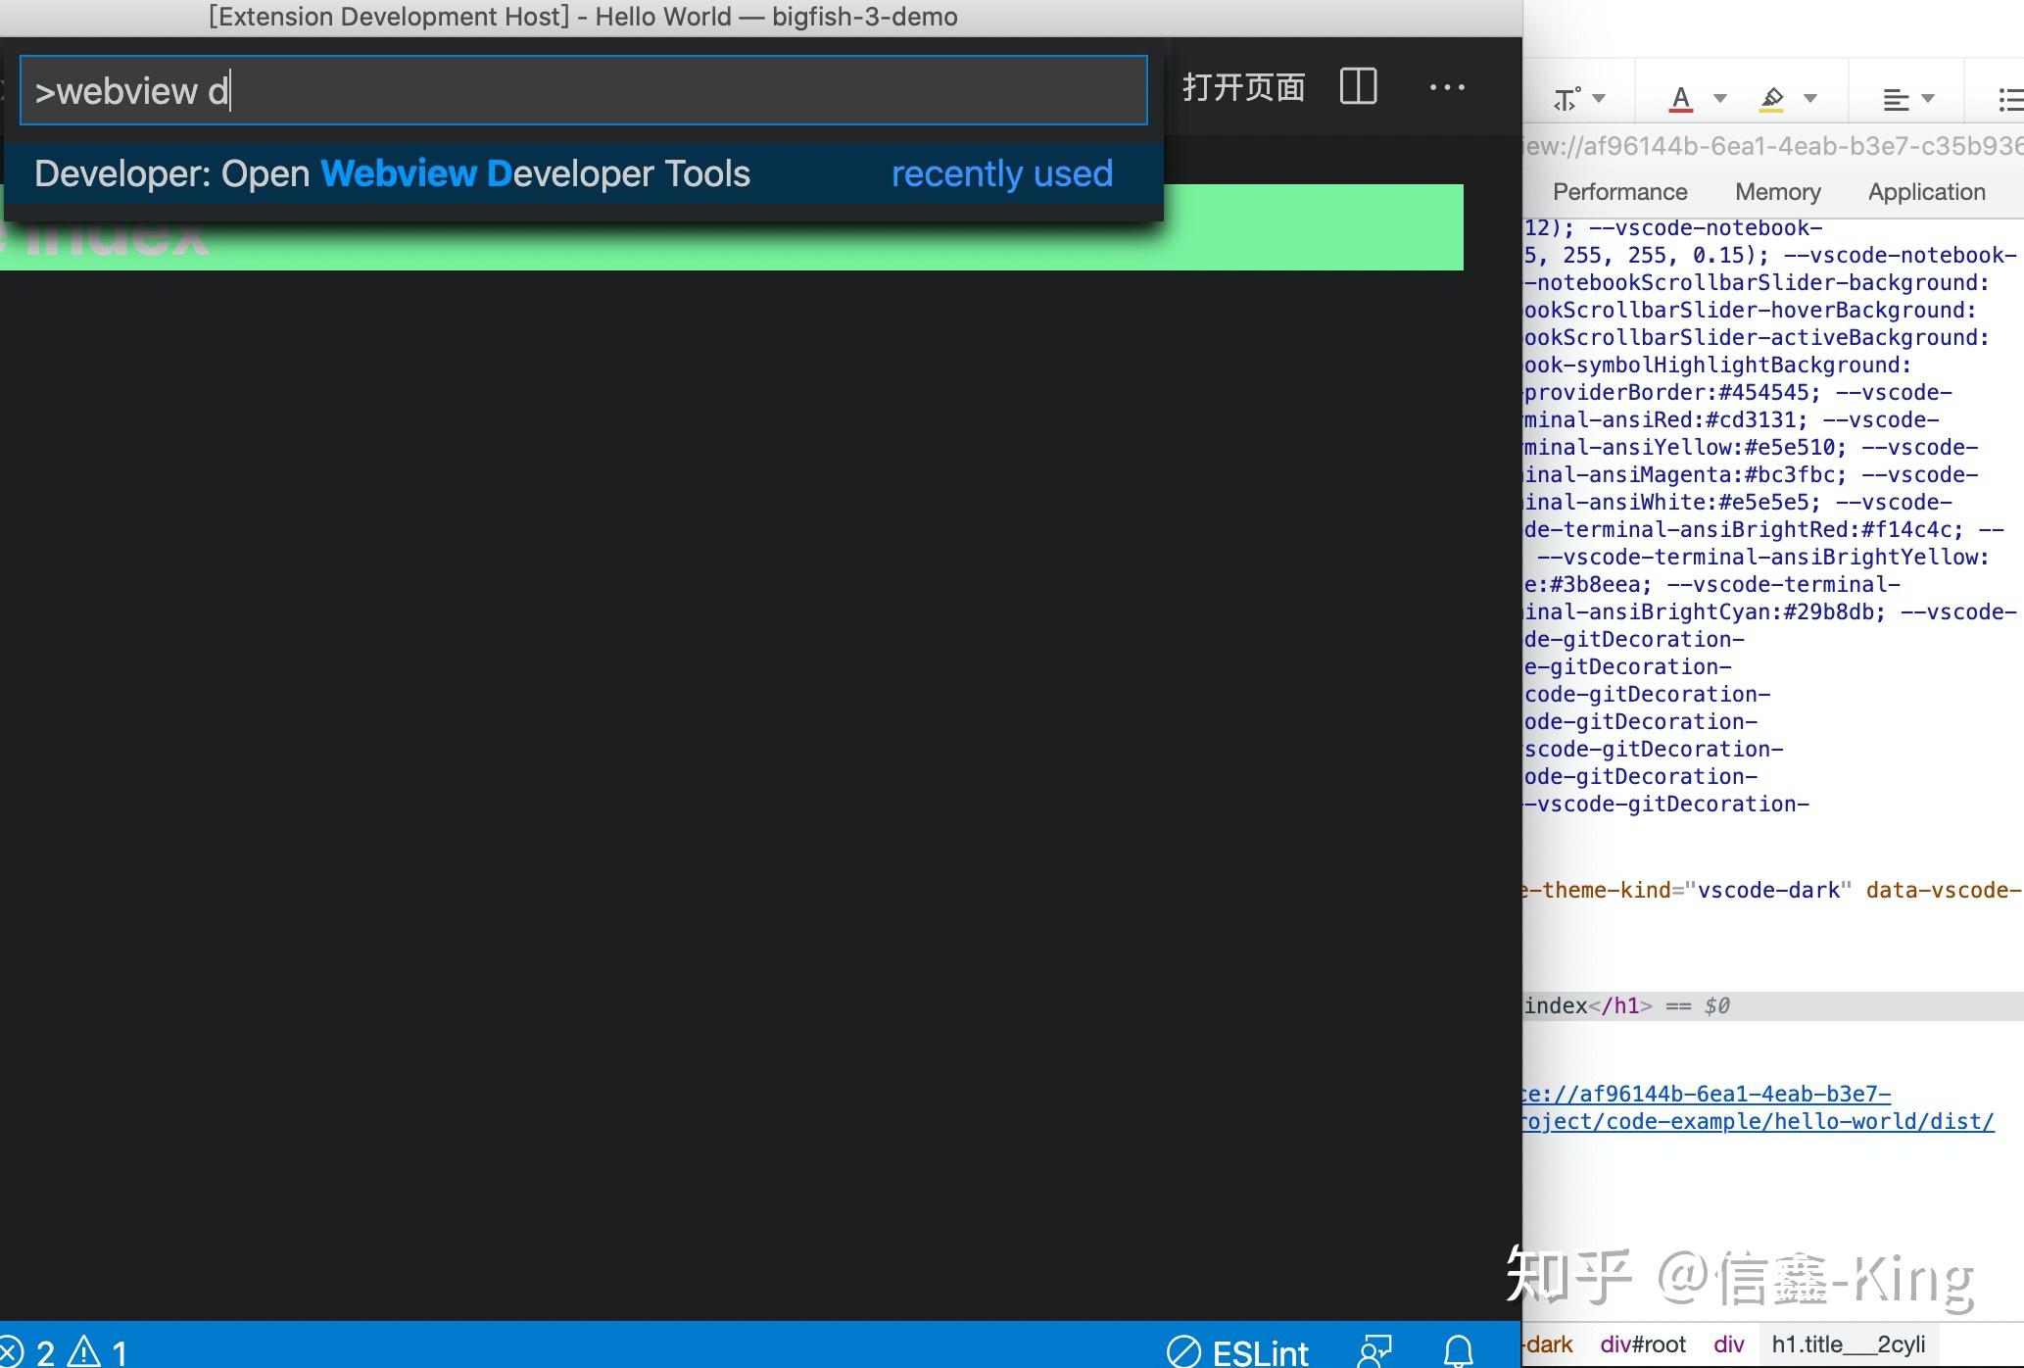This screenshot has width=2024, height=1368.
Task: Click the split editor icon next to 打开页面
Action: (x=1358, y=88)
